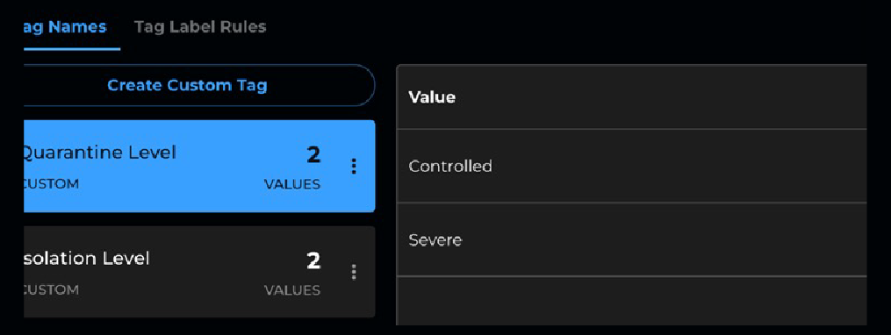Click the Controlled value text
891x335 pixels.
click(450, 167)
